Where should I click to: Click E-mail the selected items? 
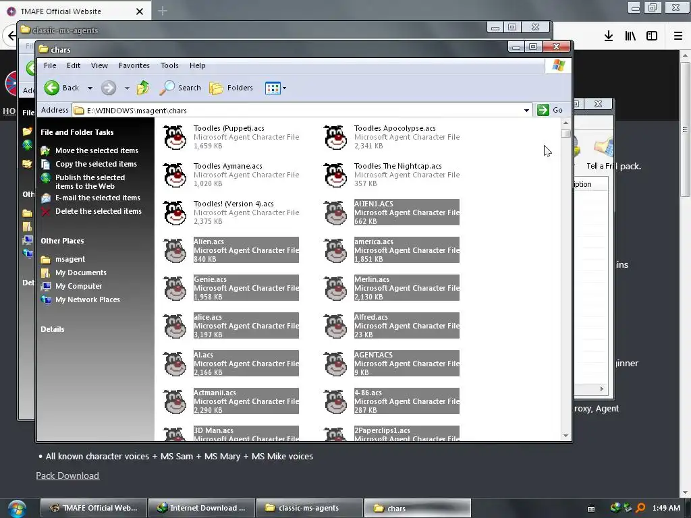click(x=97, y=198)
